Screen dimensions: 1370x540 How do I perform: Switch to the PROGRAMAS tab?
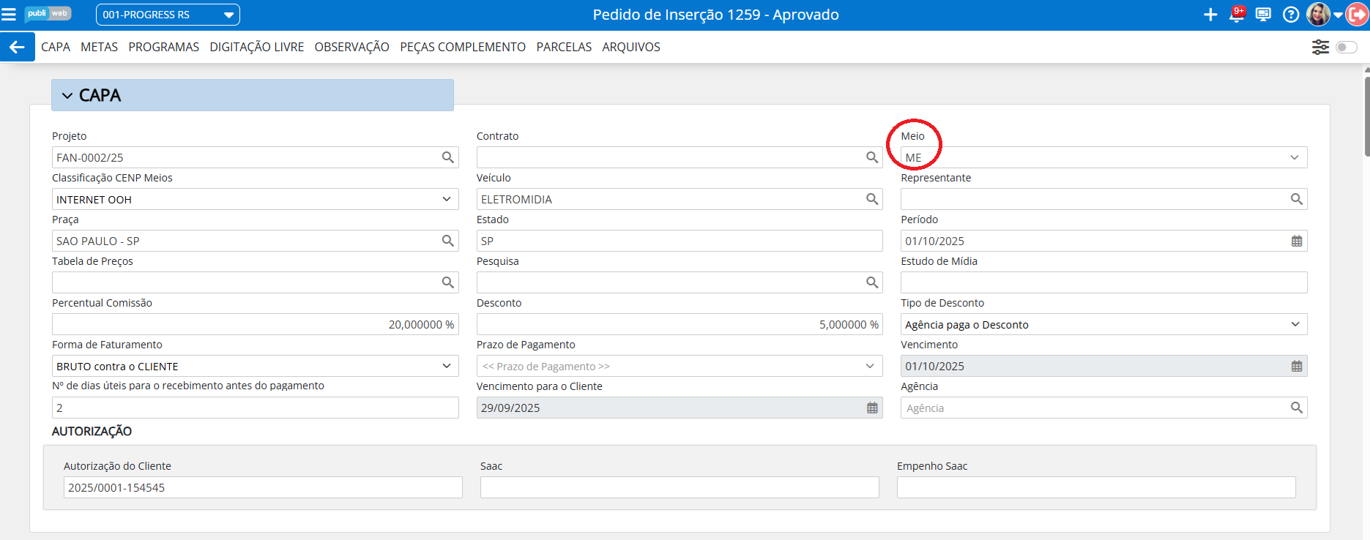point(163,47)
